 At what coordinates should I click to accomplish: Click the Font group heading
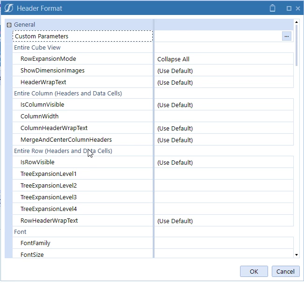[x=20, y=232]
